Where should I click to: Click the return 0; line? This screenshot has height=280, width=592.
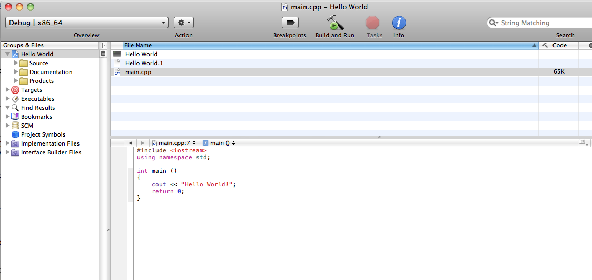click(168, 191)
